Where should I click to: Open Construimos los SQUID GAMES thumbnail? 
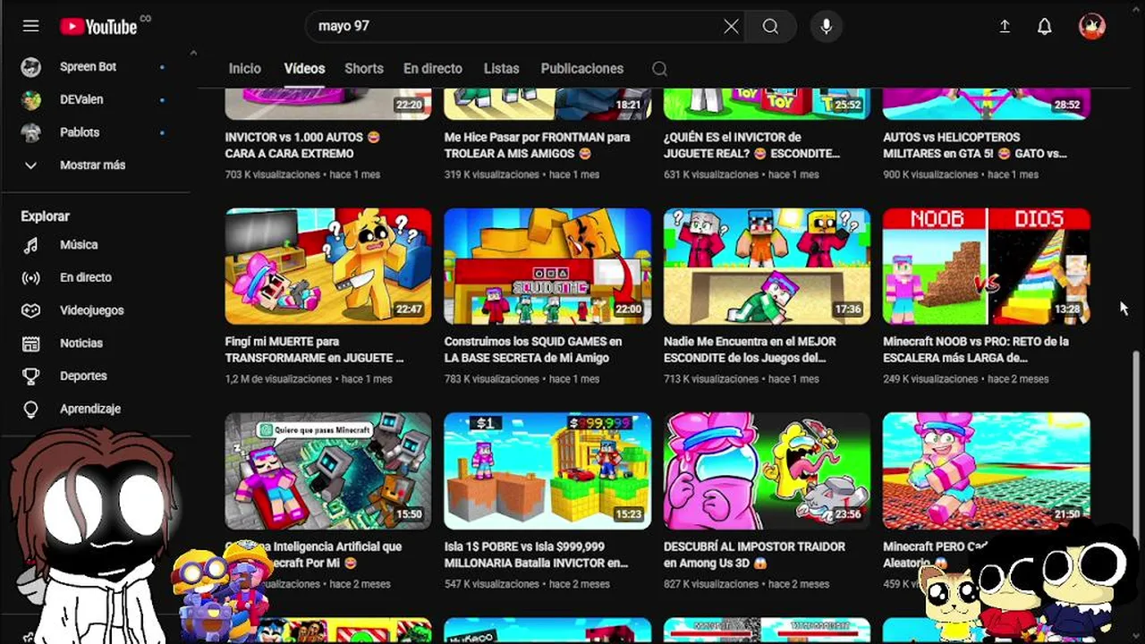547,267
